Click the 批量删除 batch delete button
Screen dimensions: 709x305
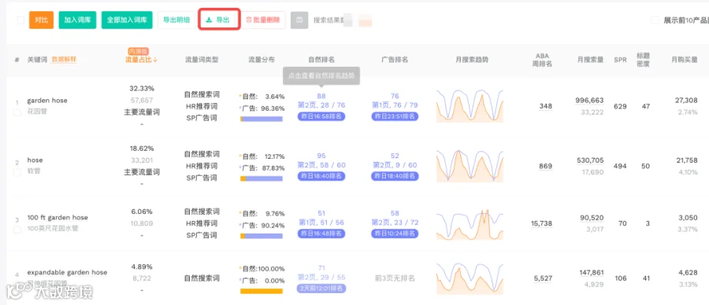(262, 20)
